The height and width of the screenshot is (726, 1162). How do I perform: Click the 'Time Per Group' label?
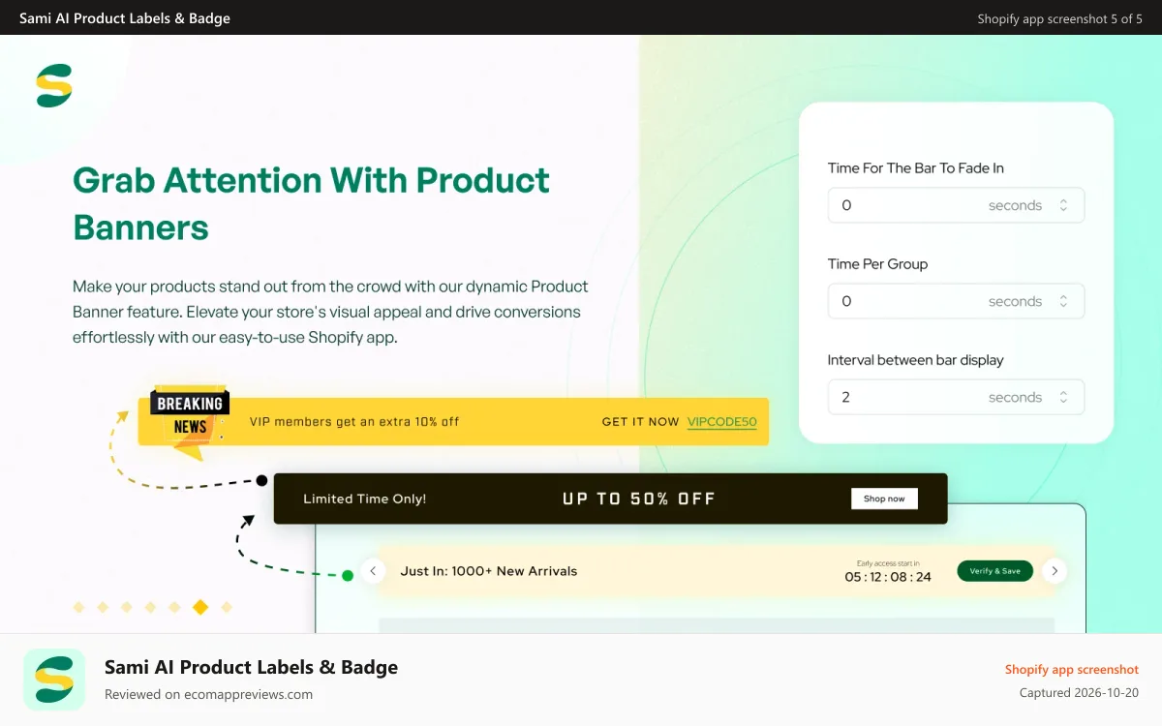pos(878,264)
